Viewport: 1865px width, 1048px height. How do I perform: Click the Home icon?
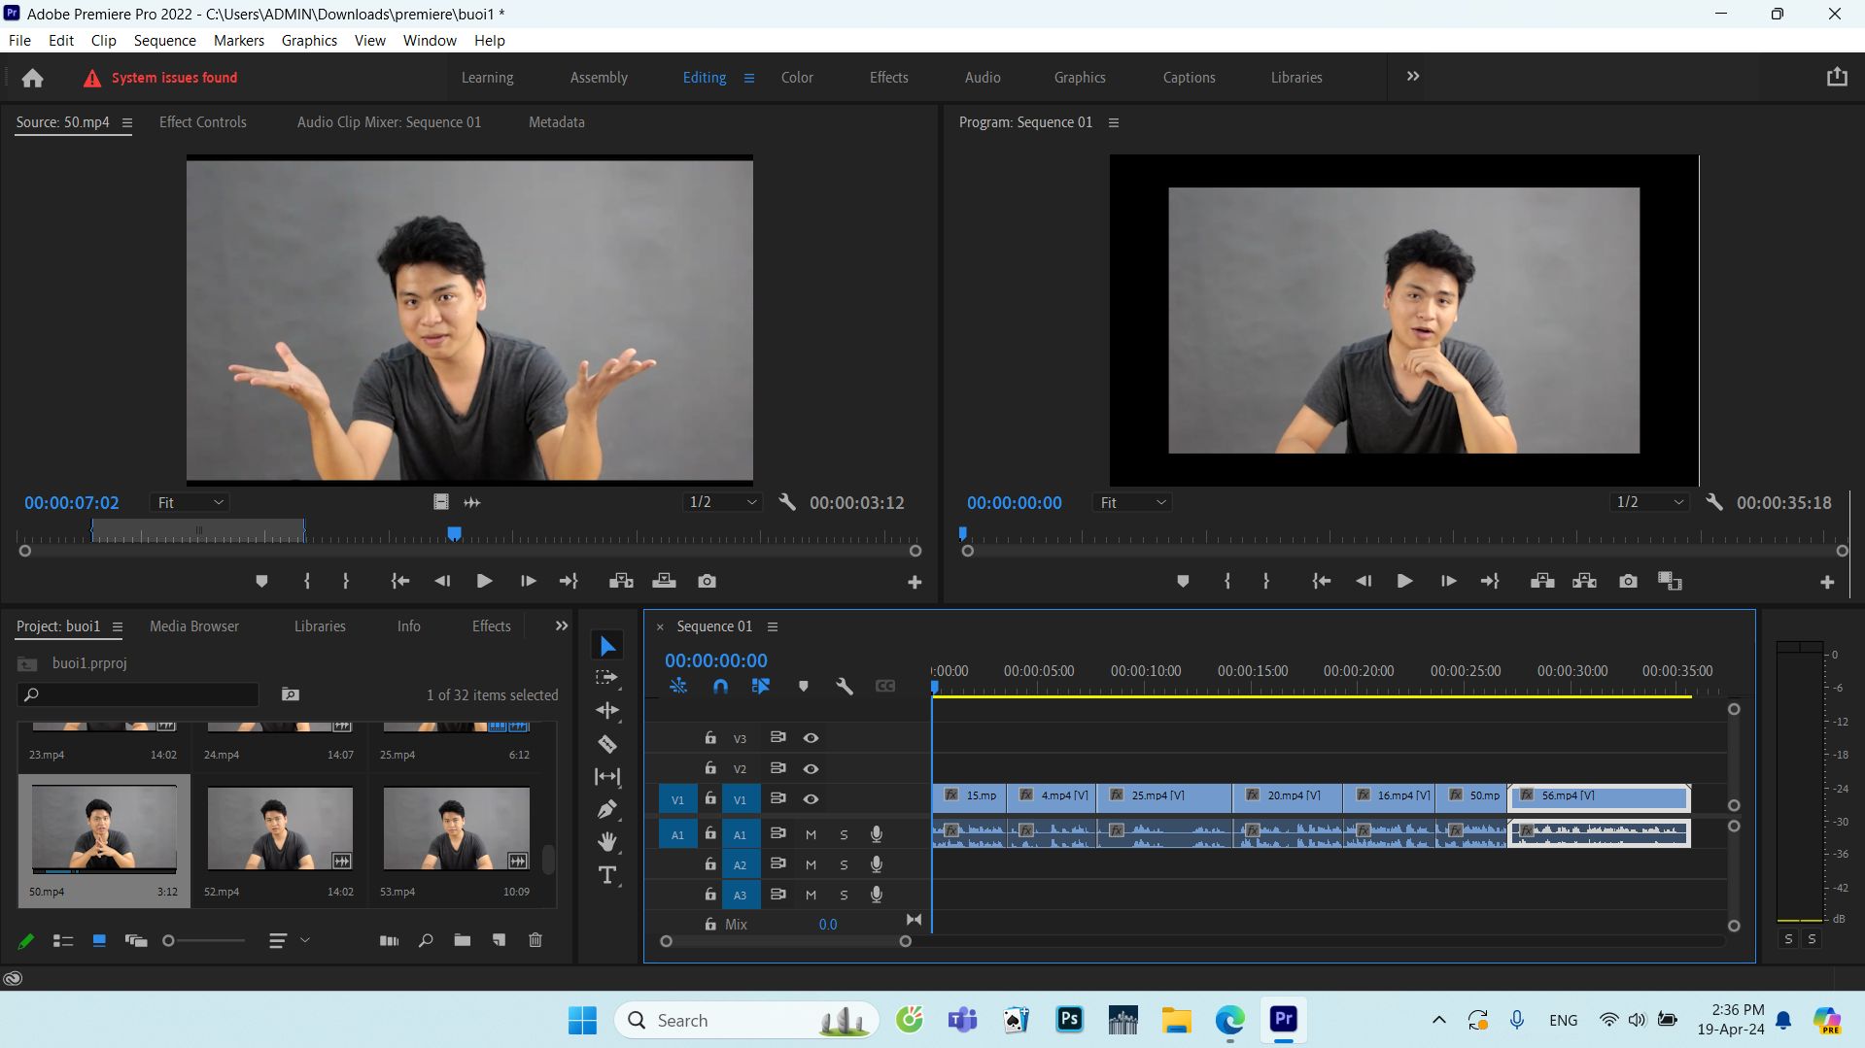[32, 78]
